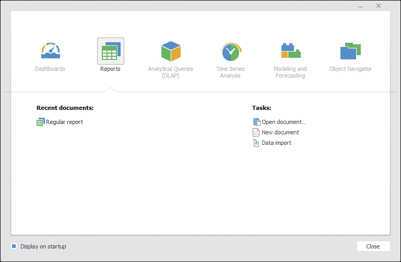Viewport: 401px width, 262px height.
Task: Open the Dashboards gauge icon
Action: (51, 51)
